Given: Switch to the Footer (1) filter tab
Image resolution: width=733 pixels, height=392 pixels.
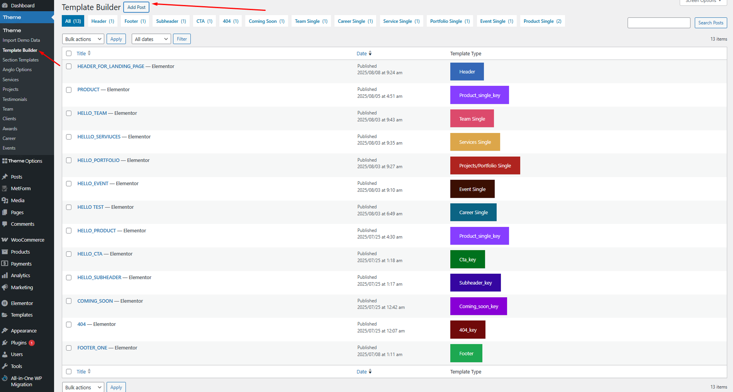Looking at the screenshot, I should click(135, 21).
